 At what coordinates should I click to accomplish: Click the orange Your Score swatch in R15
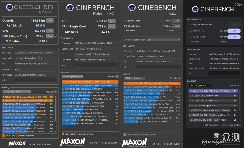4,136
